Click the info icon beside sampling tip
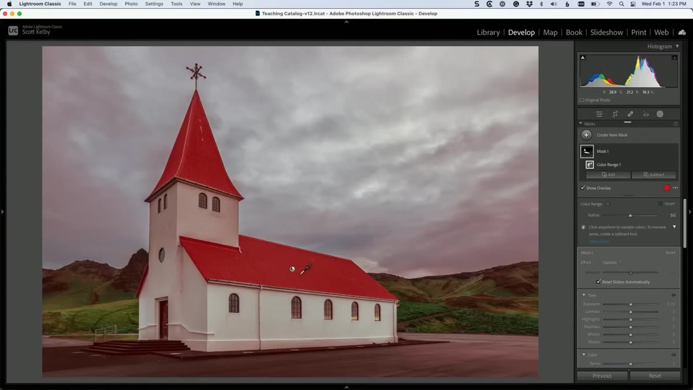Screen dimensions: 693x390 coord(583,227)
